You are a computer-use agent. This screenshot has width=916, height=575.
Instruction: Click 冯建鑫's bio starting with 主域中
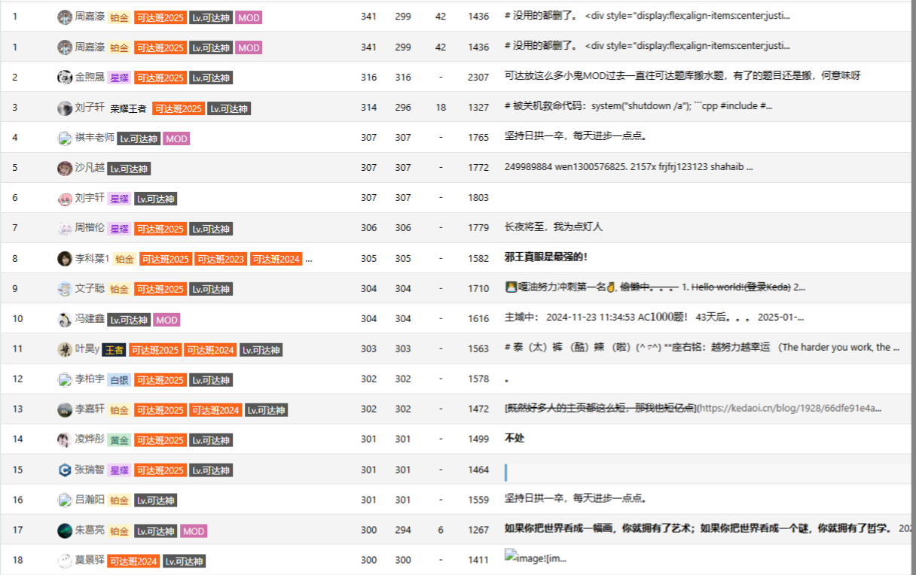(x=655, y=318)
